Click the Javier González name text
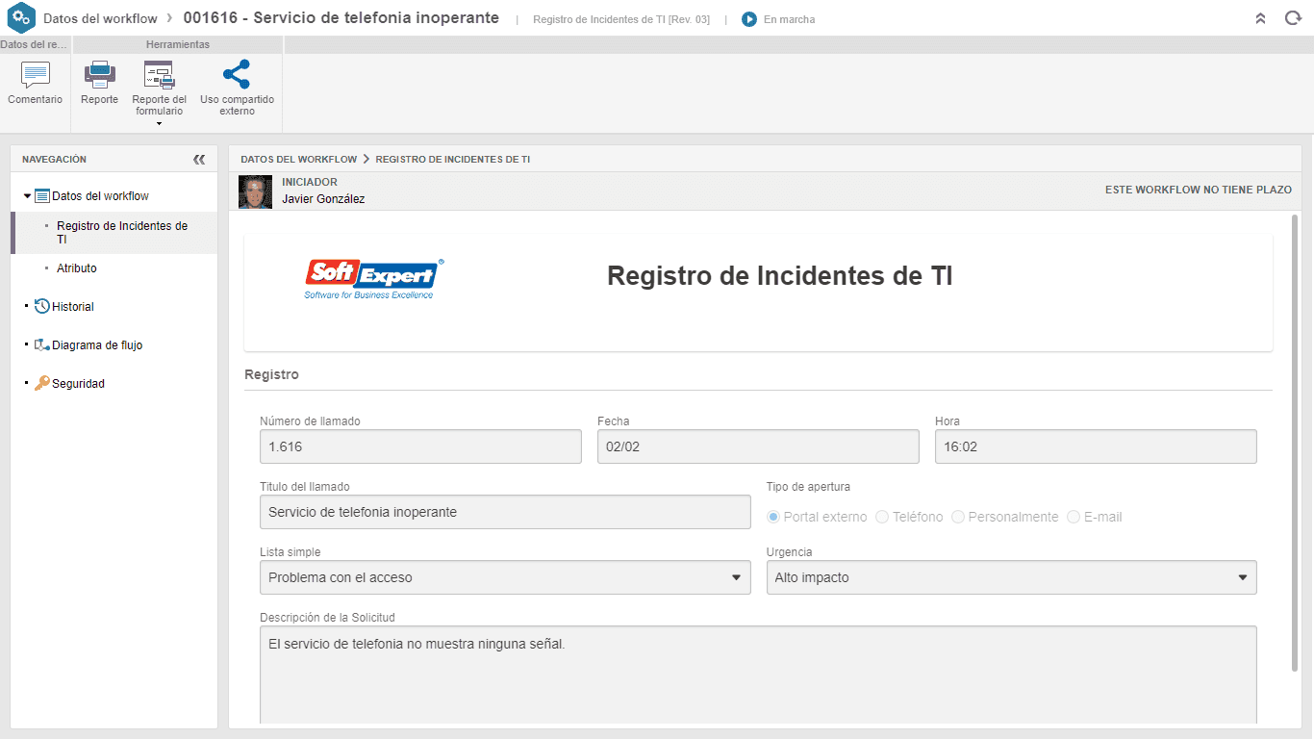This screenshot has width=1314, height=739. click(x=323, y=199)
